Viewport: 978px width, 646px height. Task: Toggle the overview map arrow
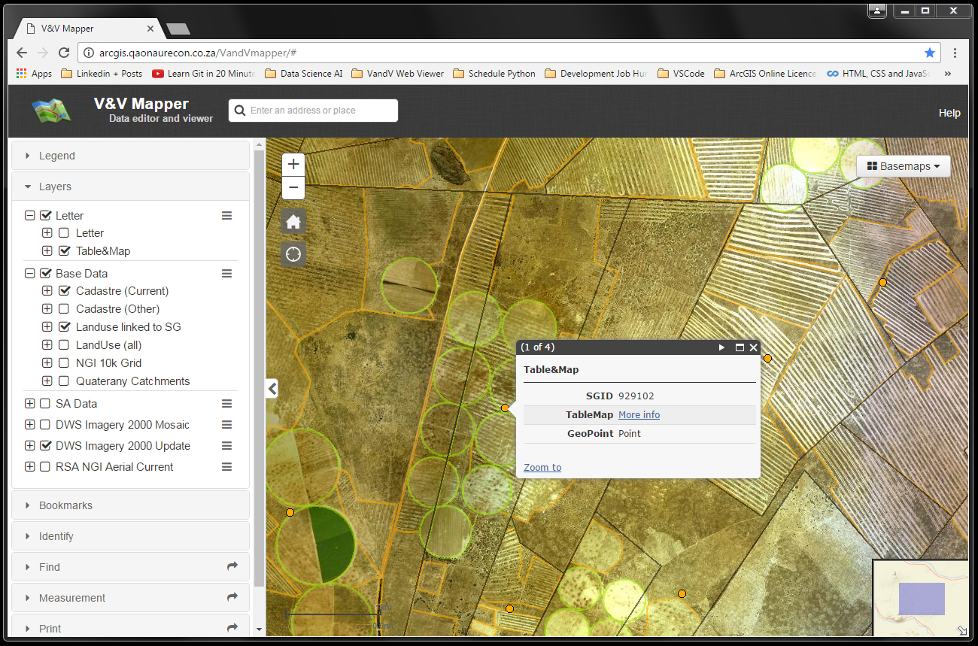pos(962,630)
